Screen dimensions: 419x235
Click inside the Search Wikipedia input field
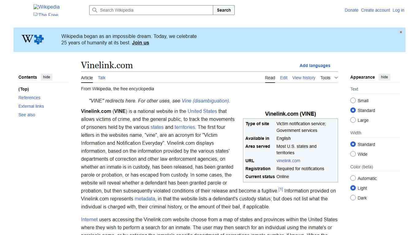pyautogui.click(x=150, y=10)
